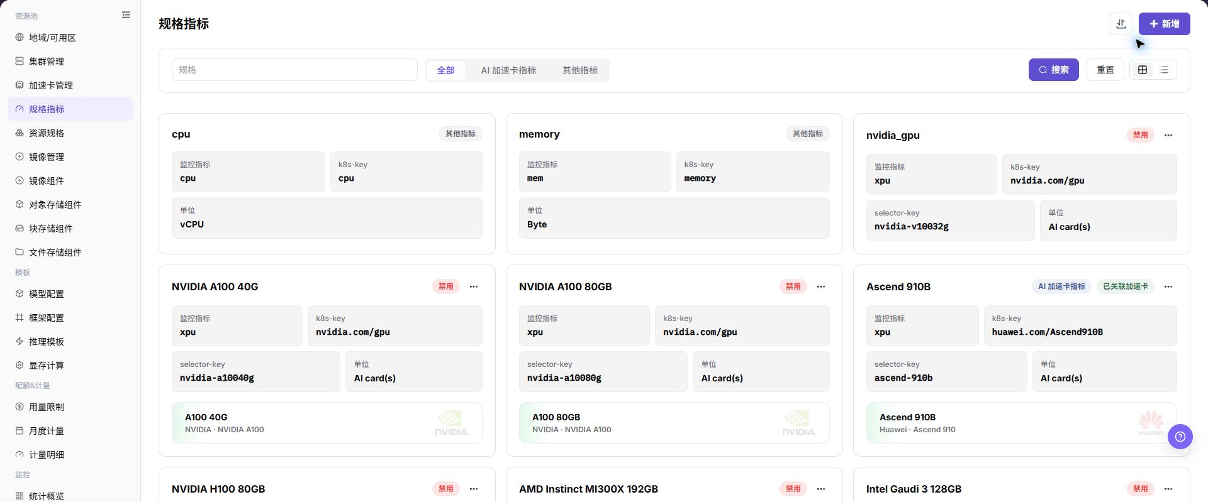Click the 镜像管理 disc icon
This screenshot has height=502, width=1208.
[x=20, y=157]
